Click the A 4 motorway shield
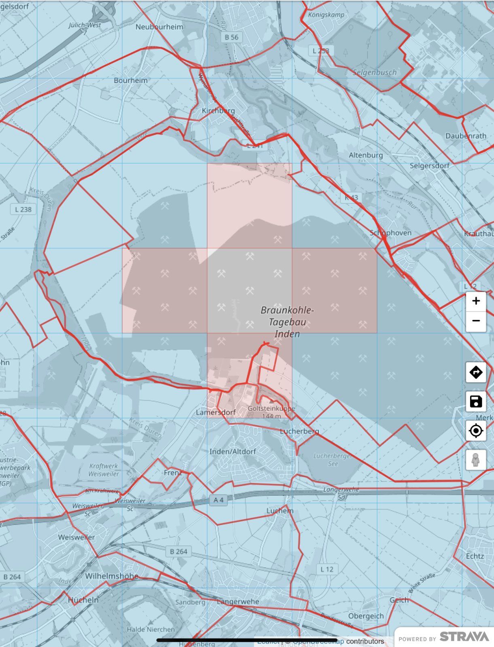494x647 pixels. point(218,500)
